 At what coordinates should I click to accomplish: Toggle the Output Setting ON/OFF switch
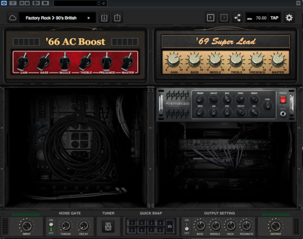(x=187, y=226)
